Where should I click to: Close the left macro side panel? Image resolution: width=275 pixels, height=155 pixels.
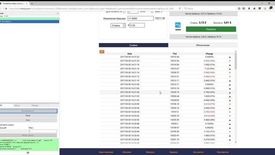58,13
